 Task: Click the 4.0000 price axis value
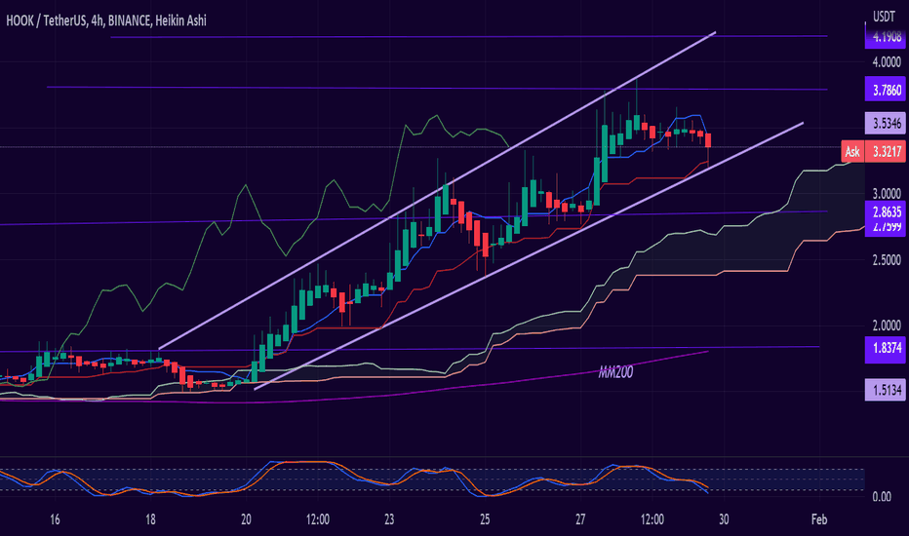887,62
